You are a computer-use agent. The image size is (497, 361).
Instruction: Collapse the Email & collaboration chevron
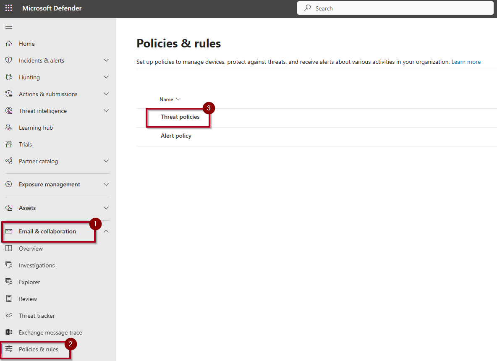[106, 231]
